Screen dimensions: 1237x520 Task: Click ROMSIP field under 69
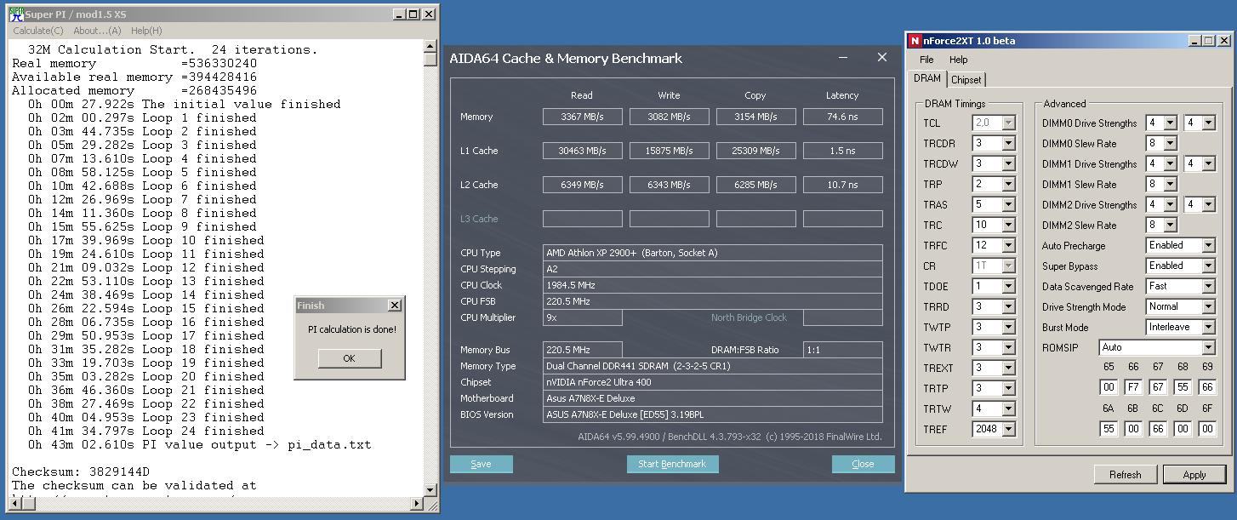(x=1207, y=387)
